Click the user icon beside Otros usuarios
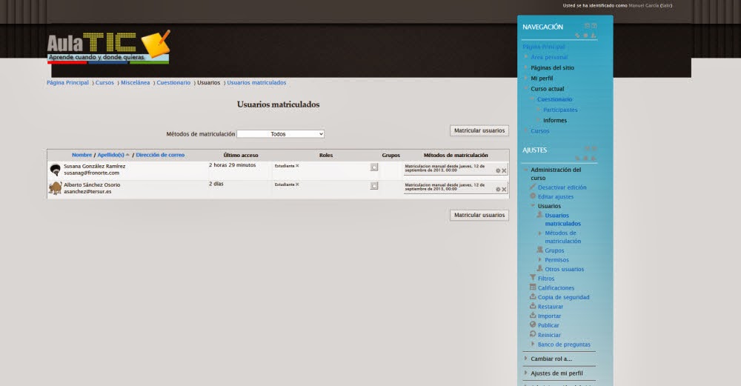 [x=539, y=268]
